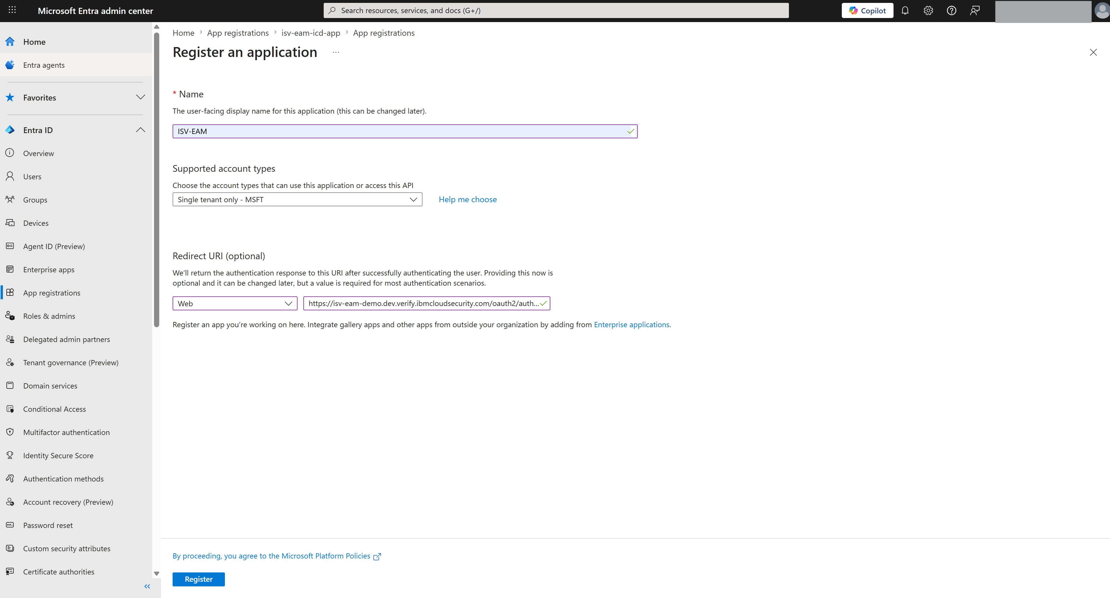Image resolution: width=1110 pixels, height=598 pixels.
Task: Click the sidebar vertical scrollbar thumb
Action: [156, 179]
